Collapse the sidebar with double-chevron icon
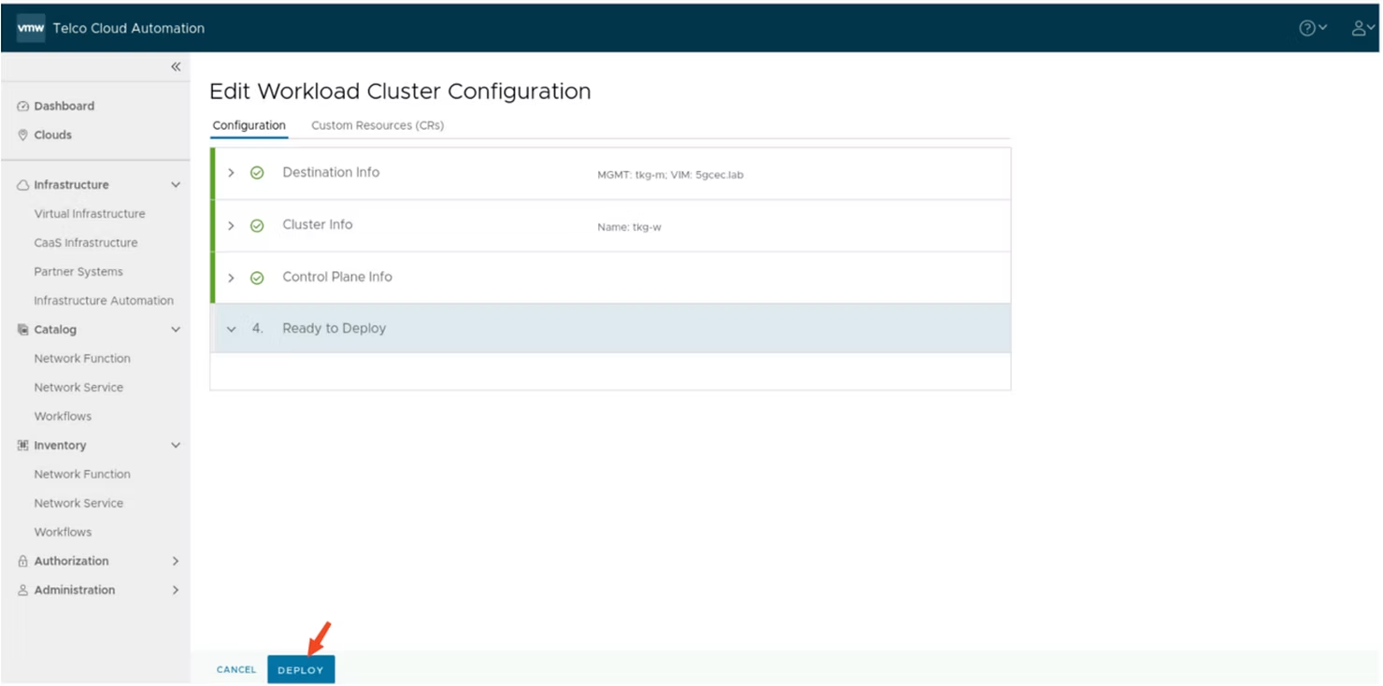The height and width of the screenshot is (686, 1383). click(176, 67)
